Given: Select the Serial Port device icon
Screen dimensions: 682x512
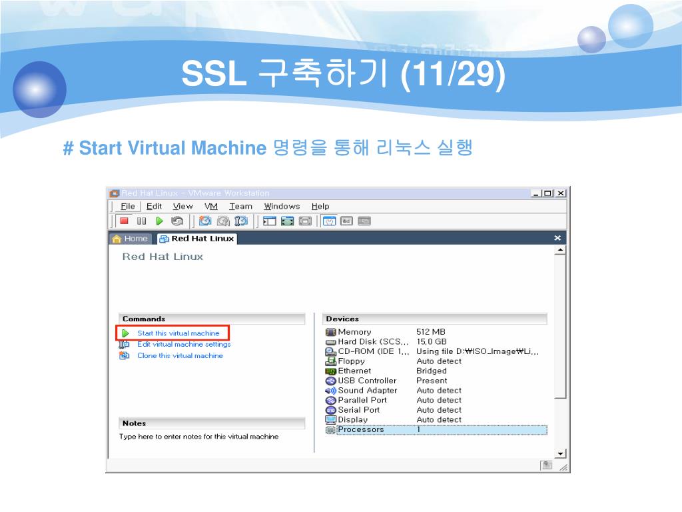Looking at the screenshot, I should click(330, 410).
